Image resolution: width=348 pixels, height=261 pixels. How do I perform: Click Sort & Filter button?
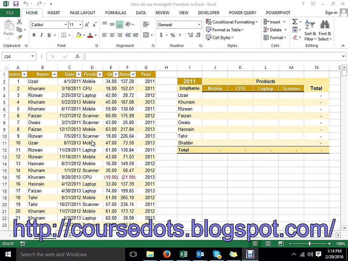[x=310, y=30]
